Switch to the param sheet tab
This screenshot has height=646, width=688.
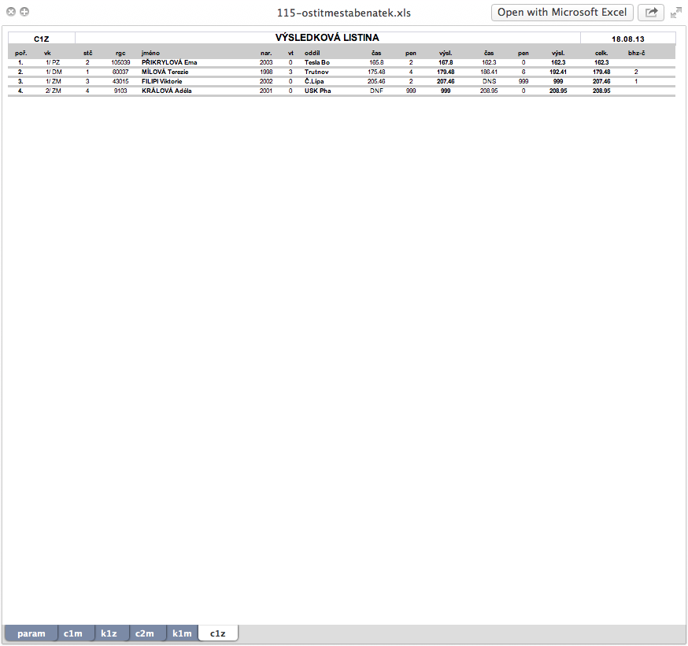(31, 633)
